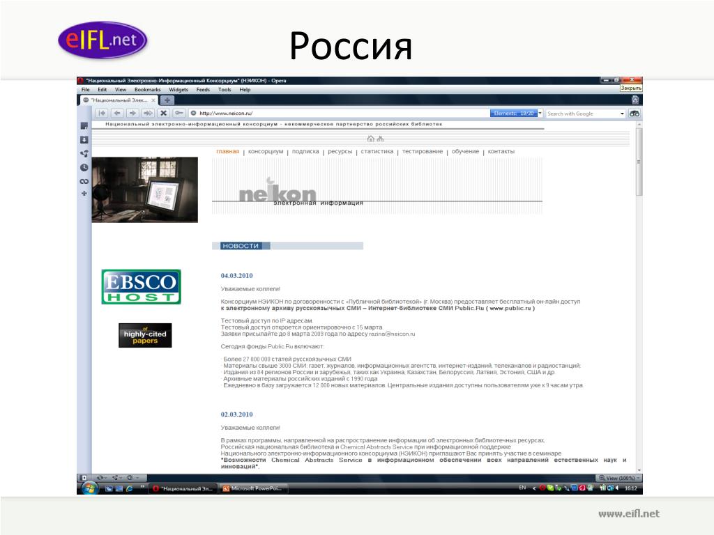This screenshot has width=714, height=535.
Task: Open the Downloads panel in sidebar
Action: click(x=84, y=139)
